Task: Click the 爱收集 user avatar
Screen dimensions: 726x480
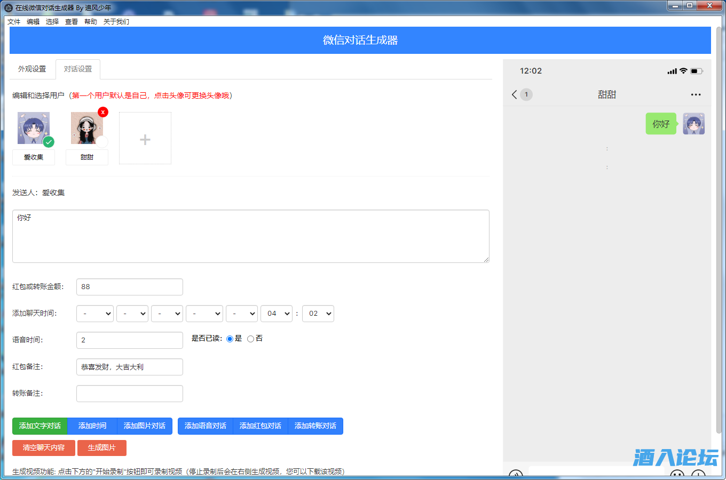Action: pyautogui.click(x=33, y=128)
